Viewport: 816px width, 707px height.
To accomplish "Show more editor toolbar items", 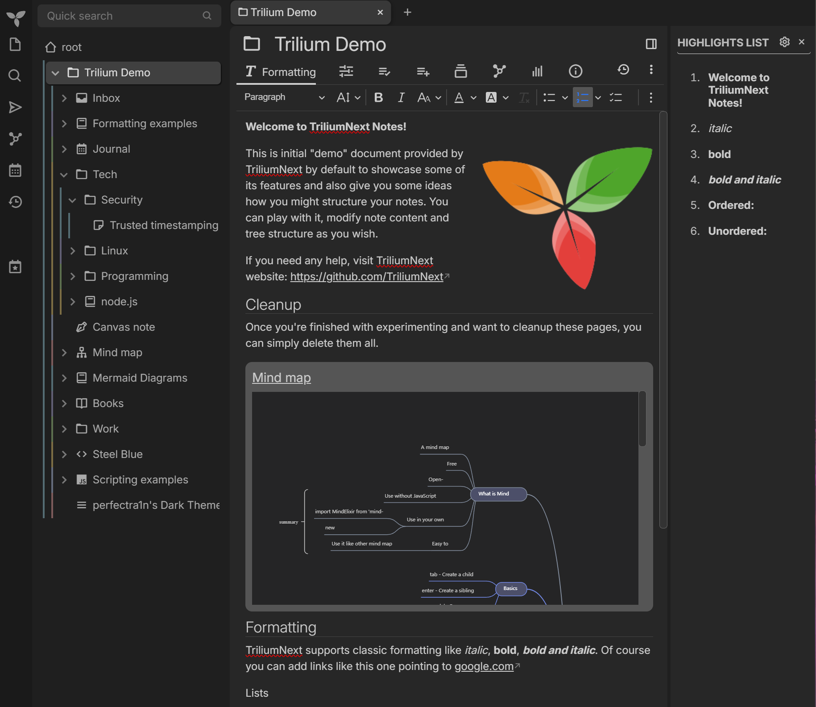I will coord(651,97).
